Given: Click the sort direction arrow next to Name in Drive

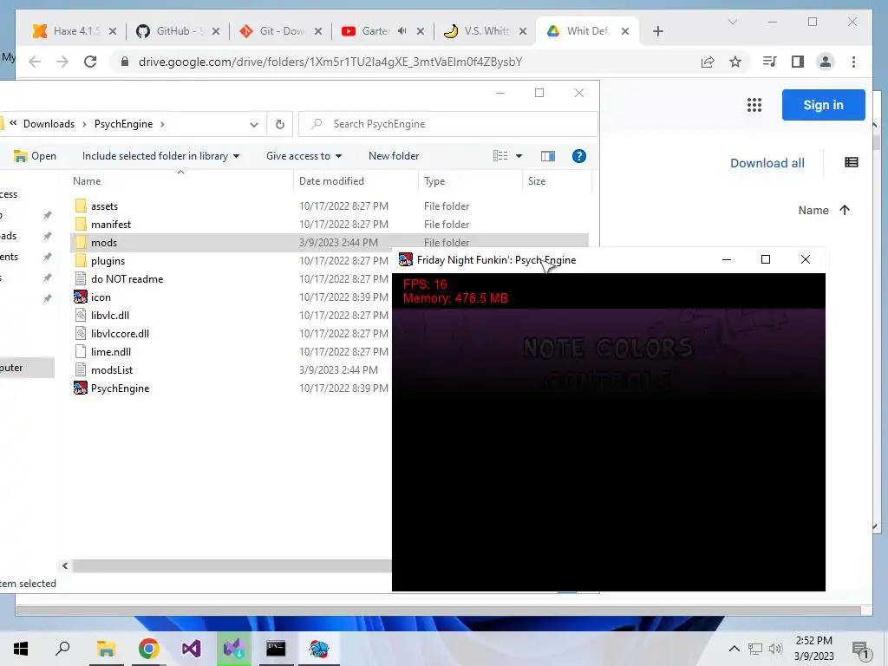Looking at the screenshot, I should tap(845, 210).
